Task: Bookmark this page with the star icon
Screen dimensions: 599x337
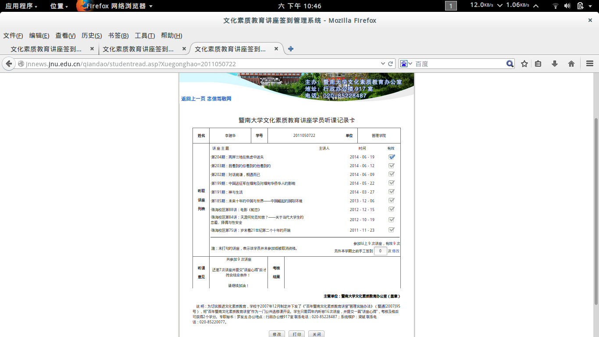Action: coord(524,64)
